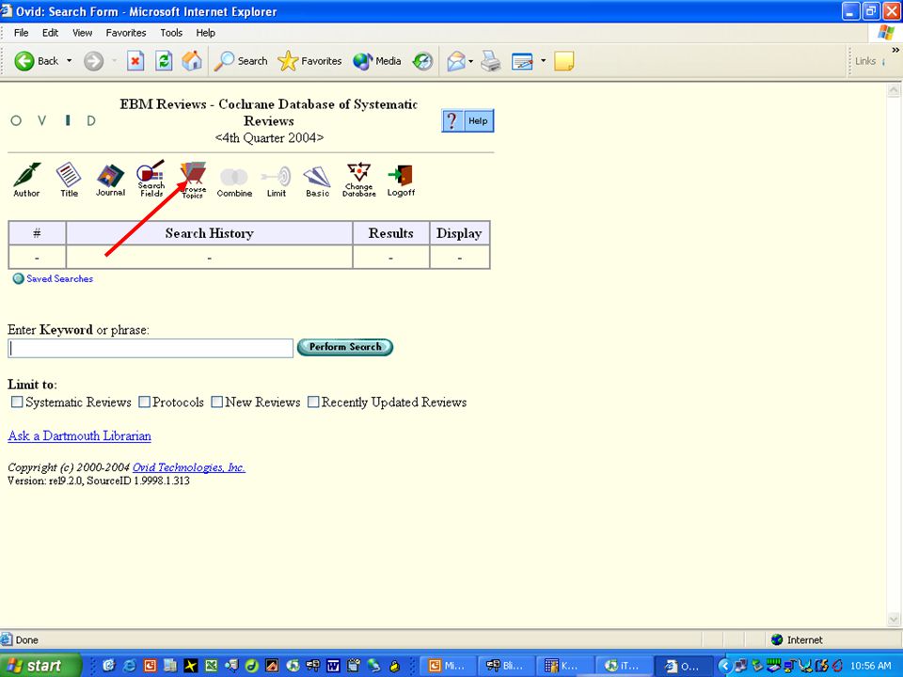Click the Results column header
903x677 pixels.
391,233
